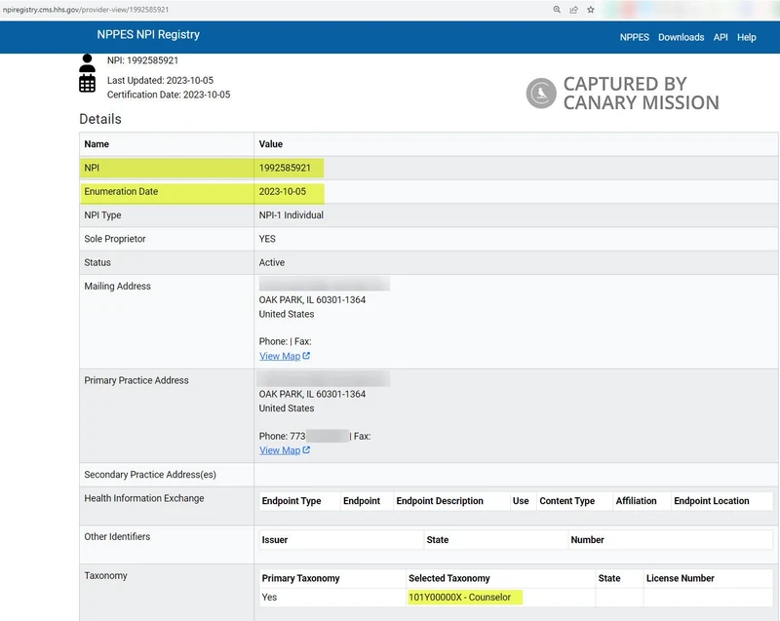
Task: Click the Other Identifiers row label
Action: click(x=117, y=536)
